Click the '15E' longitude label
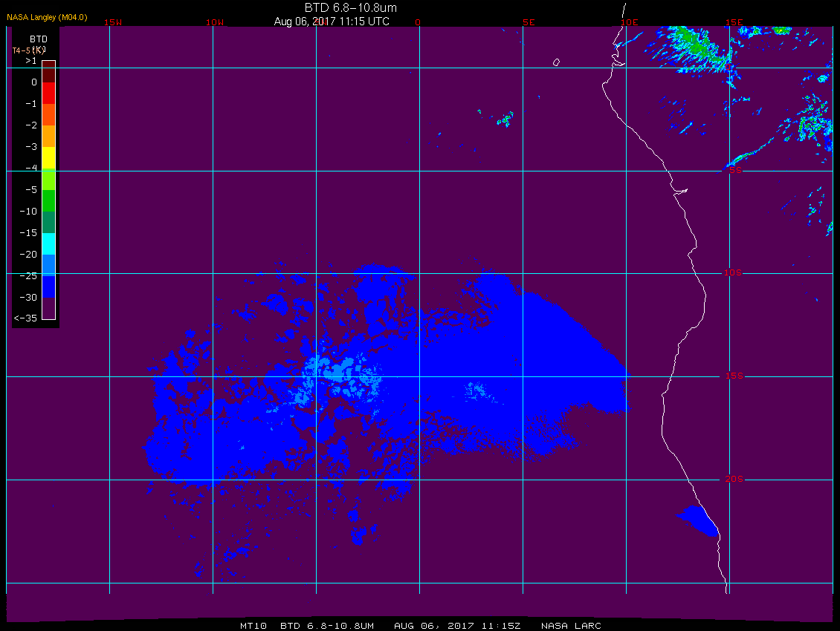This screenshot has height=631, width=840. click(734, 22)
